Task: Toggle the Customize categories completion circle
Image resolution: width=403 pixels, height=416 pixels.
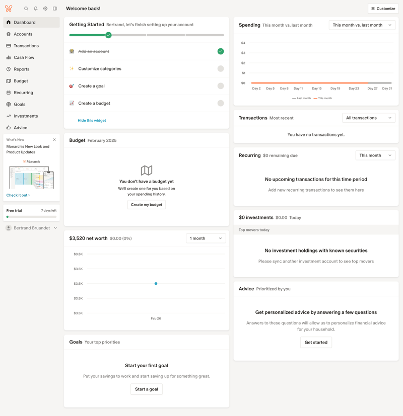Action: pyautogui.click(x=220, y=68)
